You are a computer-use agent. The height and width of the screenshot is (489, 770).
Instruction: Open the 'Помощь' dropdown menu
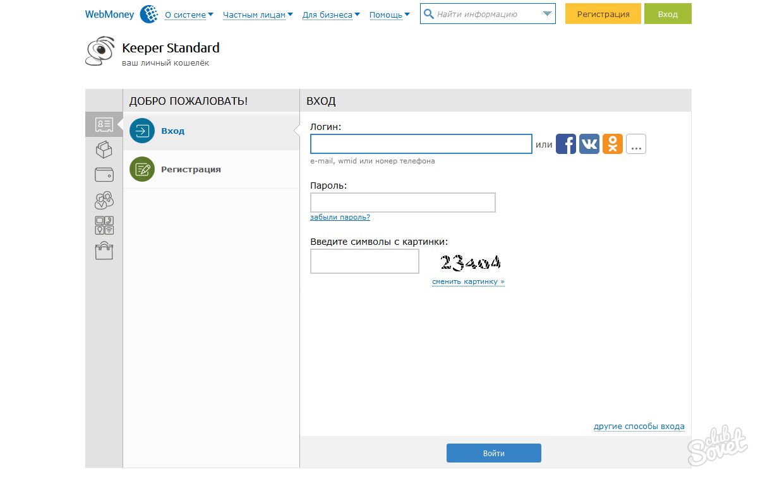click(389, 15)
